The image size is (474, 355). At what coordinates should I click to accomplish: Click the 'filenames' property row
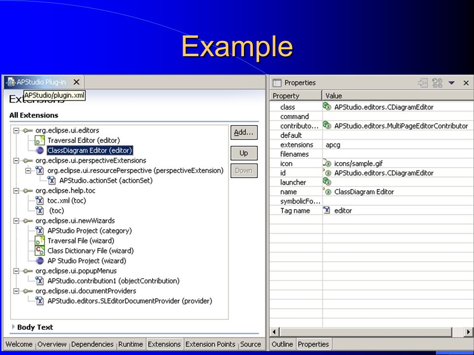click(x=371, y=154)
